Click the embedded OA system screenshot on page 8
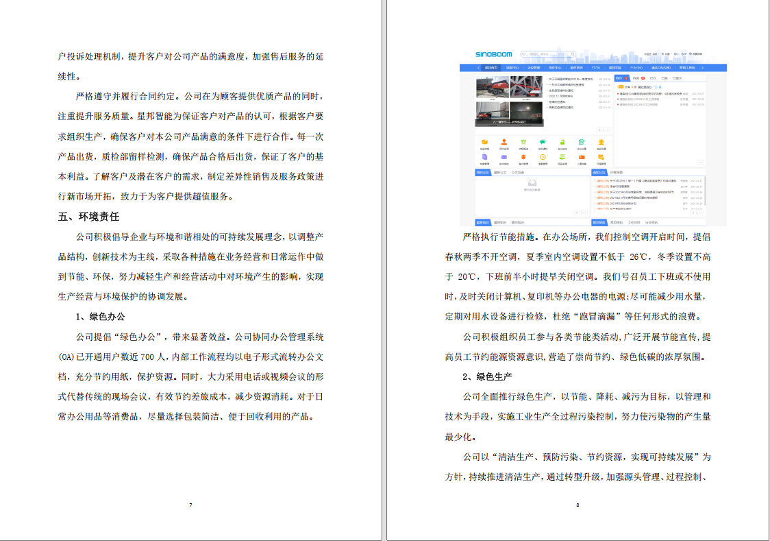Image resolution: width=770 pixels, height=541 pixels. [593, 136]
